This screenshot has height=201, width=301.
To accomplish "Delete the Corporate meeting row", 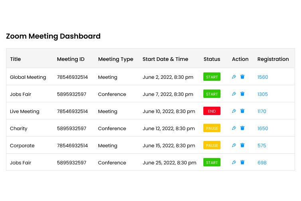I will (x=242, y=145).
